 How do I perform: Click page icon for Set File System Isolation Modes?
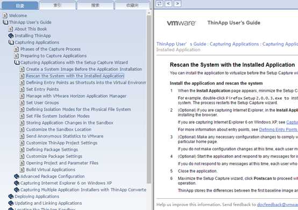point(22,116)
